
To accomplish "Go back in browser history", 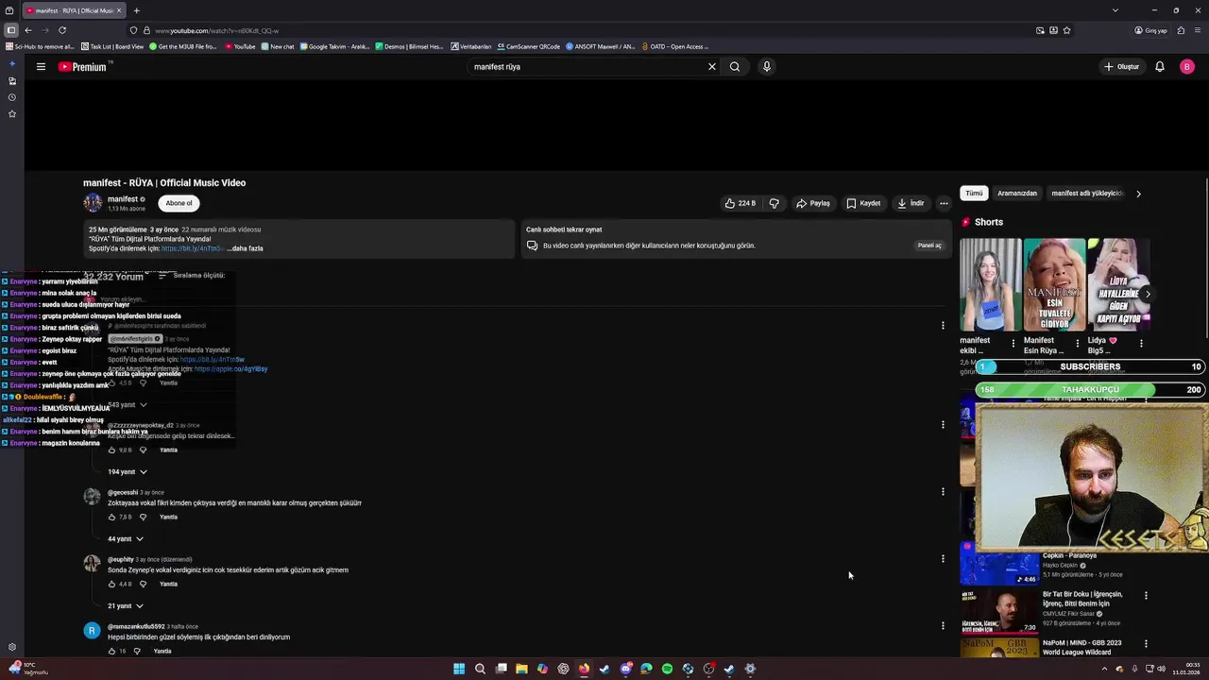I will tap(28, 30).
